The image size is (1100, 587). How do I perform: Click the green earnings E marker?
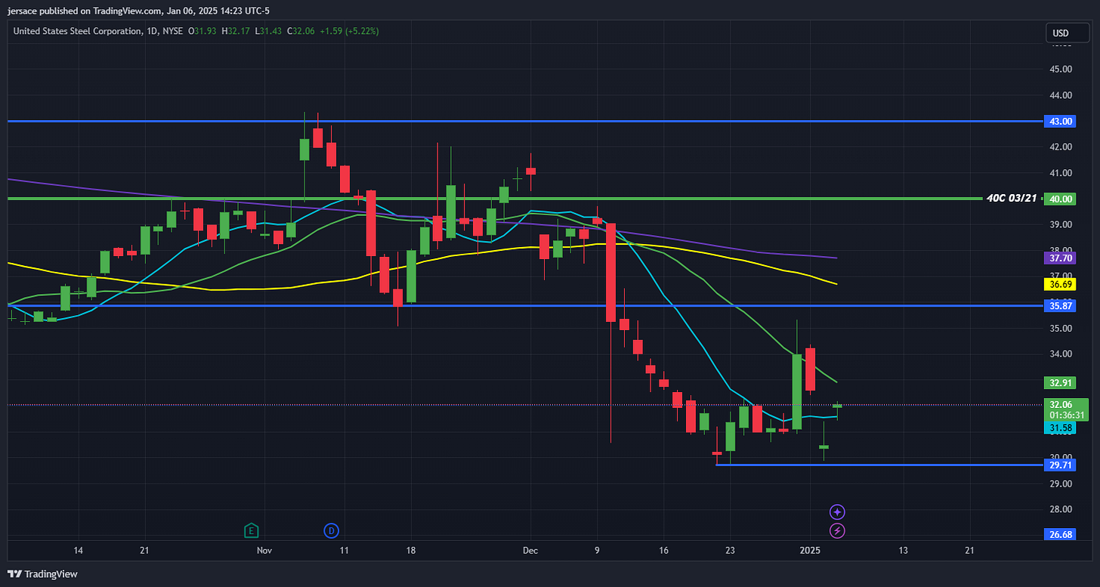(252, 531)
